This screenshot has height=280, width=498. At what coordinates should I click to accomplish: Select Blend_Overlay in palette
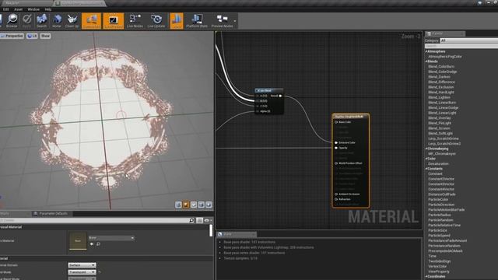440,118
